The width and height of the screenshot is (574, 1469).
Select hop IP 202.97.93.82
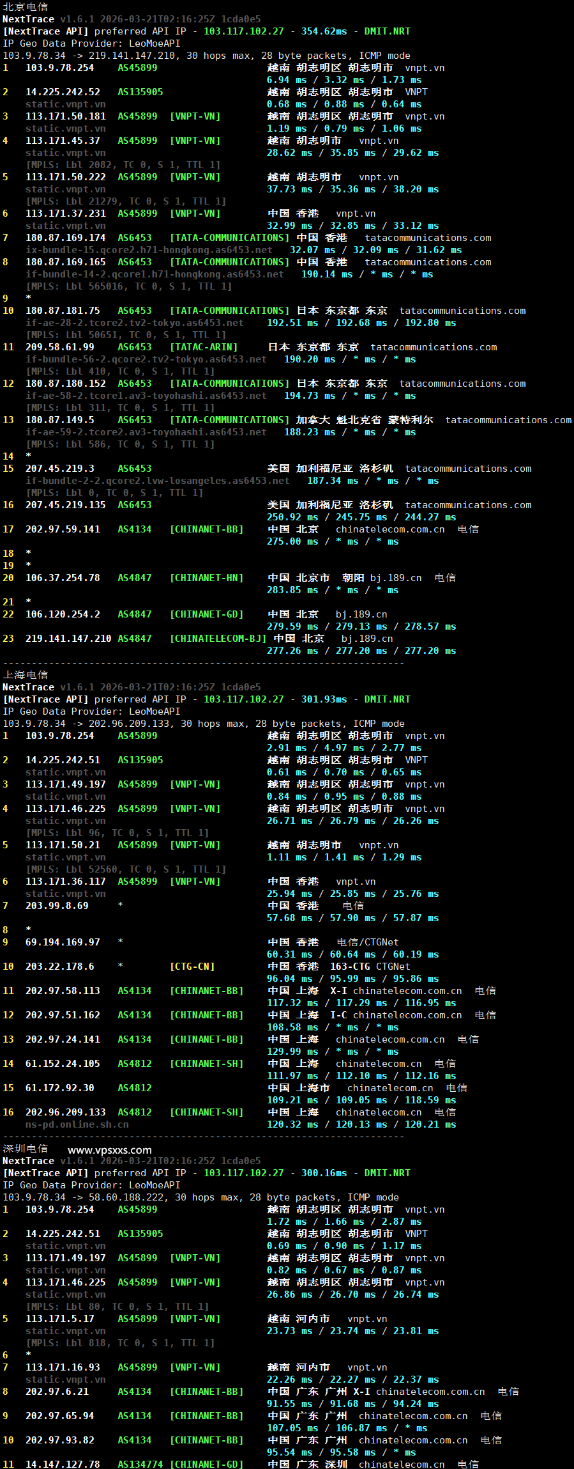(60, 1440)
